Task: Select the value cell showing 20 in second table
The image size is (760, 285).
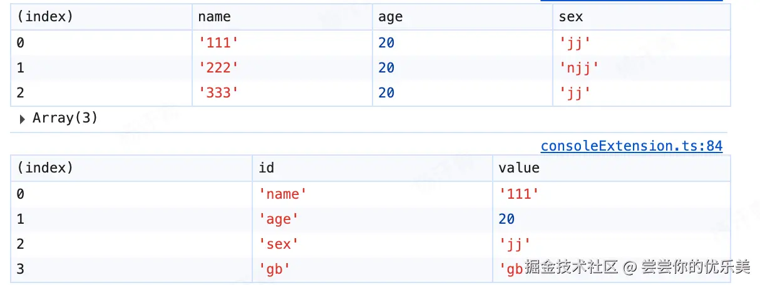Action: click(506, 219)
